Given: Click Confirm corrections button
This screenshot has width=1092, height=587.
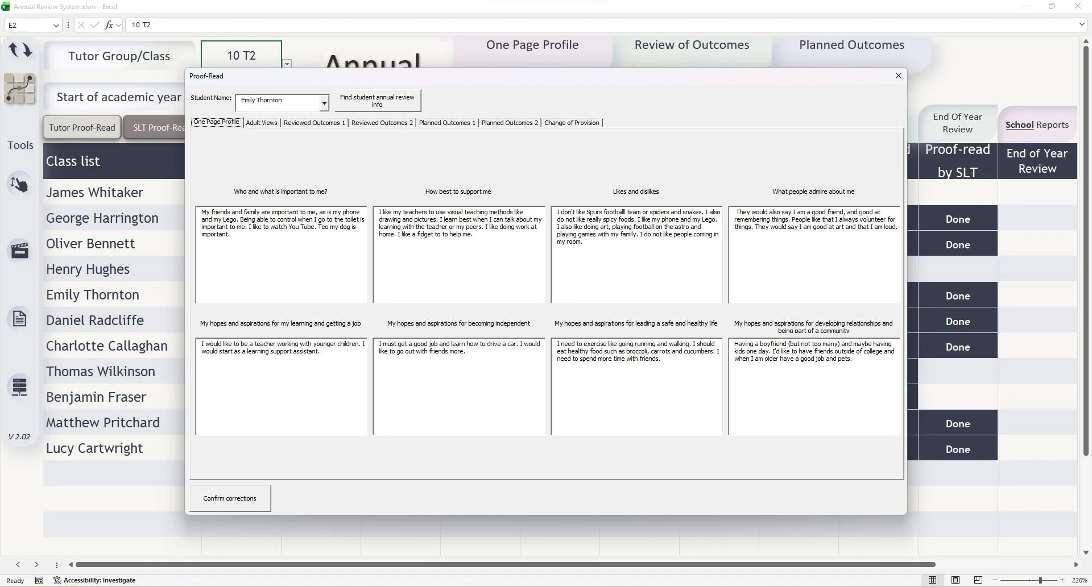Looking at the screenshot, I should click(x=230, y=498).
